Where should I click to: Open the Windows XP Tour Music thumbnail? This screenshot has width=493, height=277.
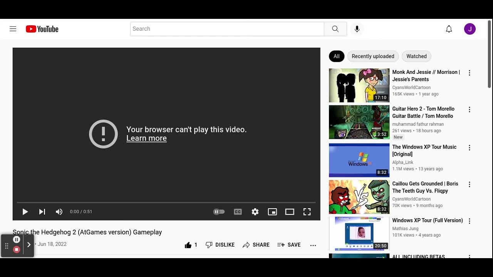(359, 160)
